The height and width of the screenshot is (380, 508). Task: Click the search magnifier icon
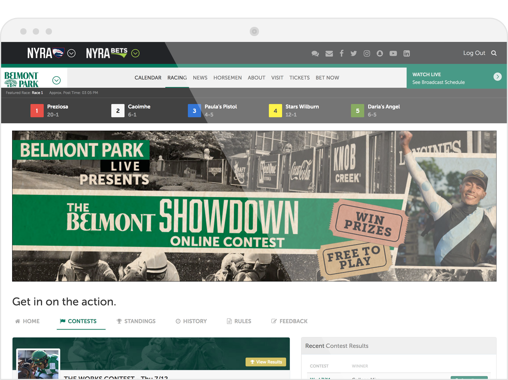coord(494,53)
